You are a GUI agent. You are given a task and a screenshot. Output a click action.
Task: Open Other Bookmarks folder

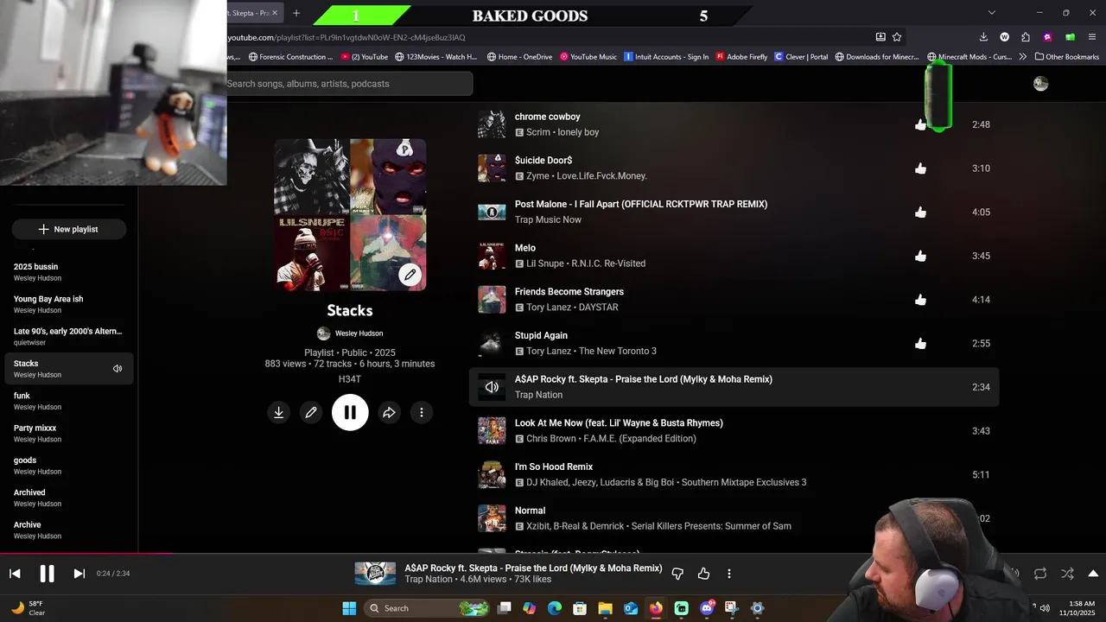coord(1066,57)
